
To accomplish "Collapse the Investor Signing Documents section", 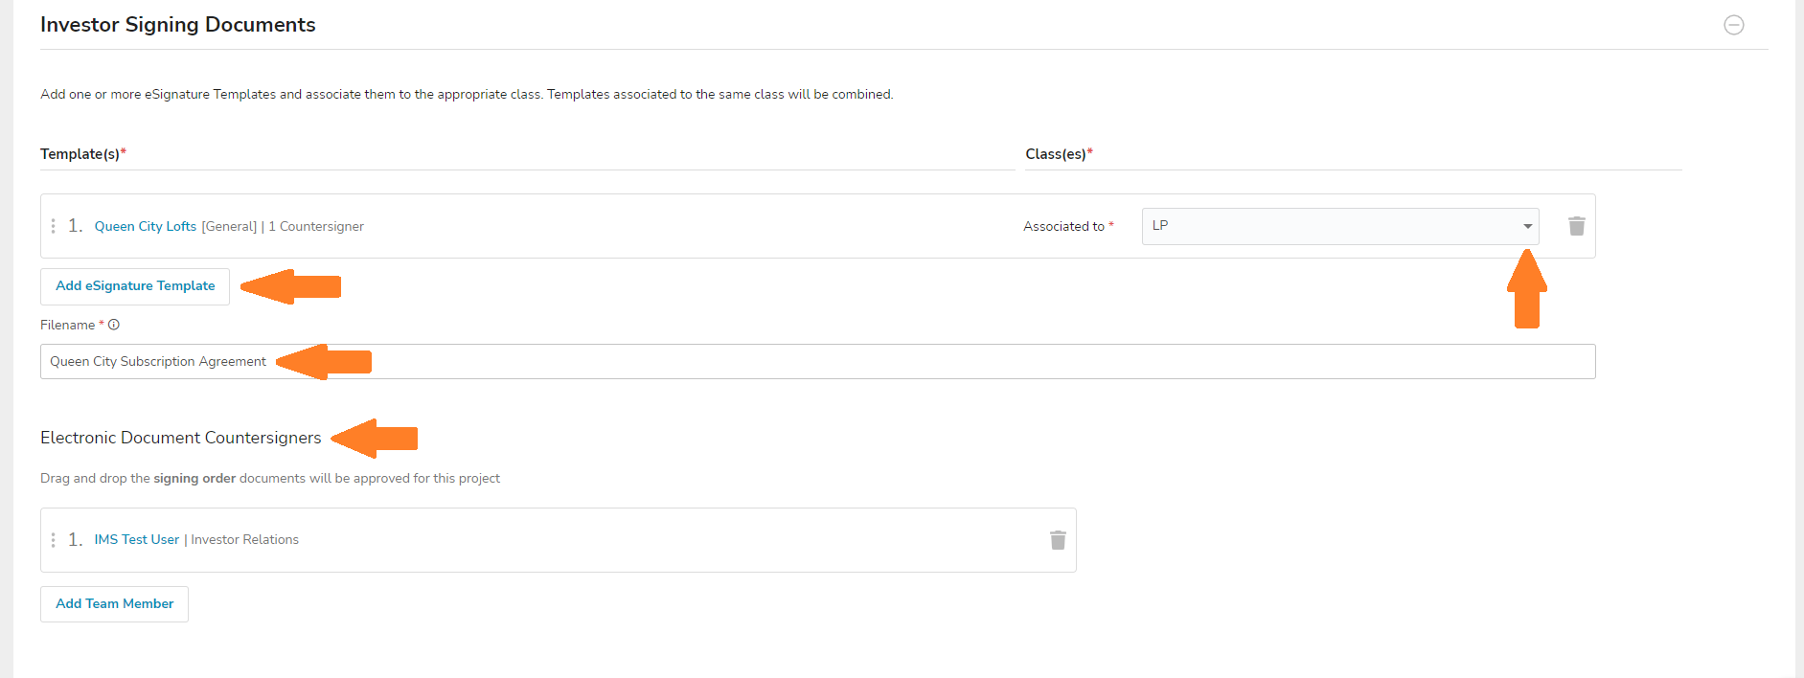I will [1733, 25].
